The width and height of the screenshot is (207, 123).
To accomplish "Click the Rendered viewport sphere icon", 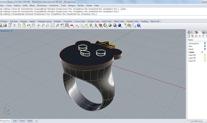I will click(x=115, y=25).
